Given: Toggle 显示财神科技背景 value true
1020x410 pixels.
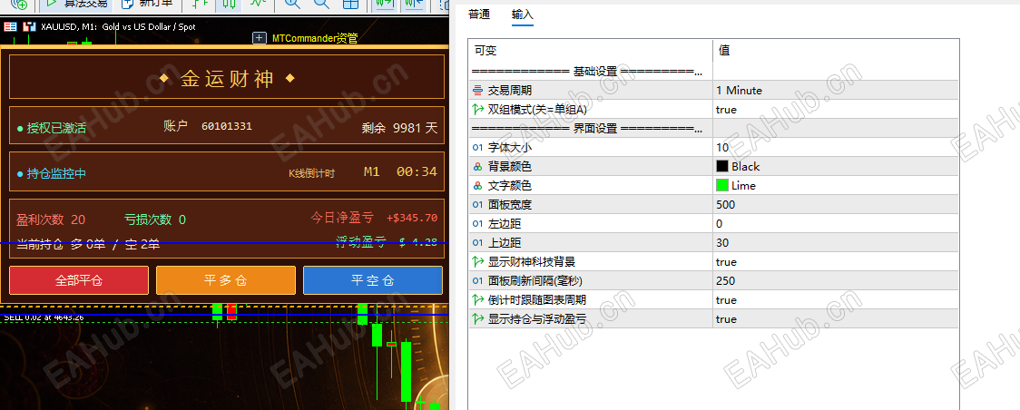Looking at the screenshot, I should (836, 262).
